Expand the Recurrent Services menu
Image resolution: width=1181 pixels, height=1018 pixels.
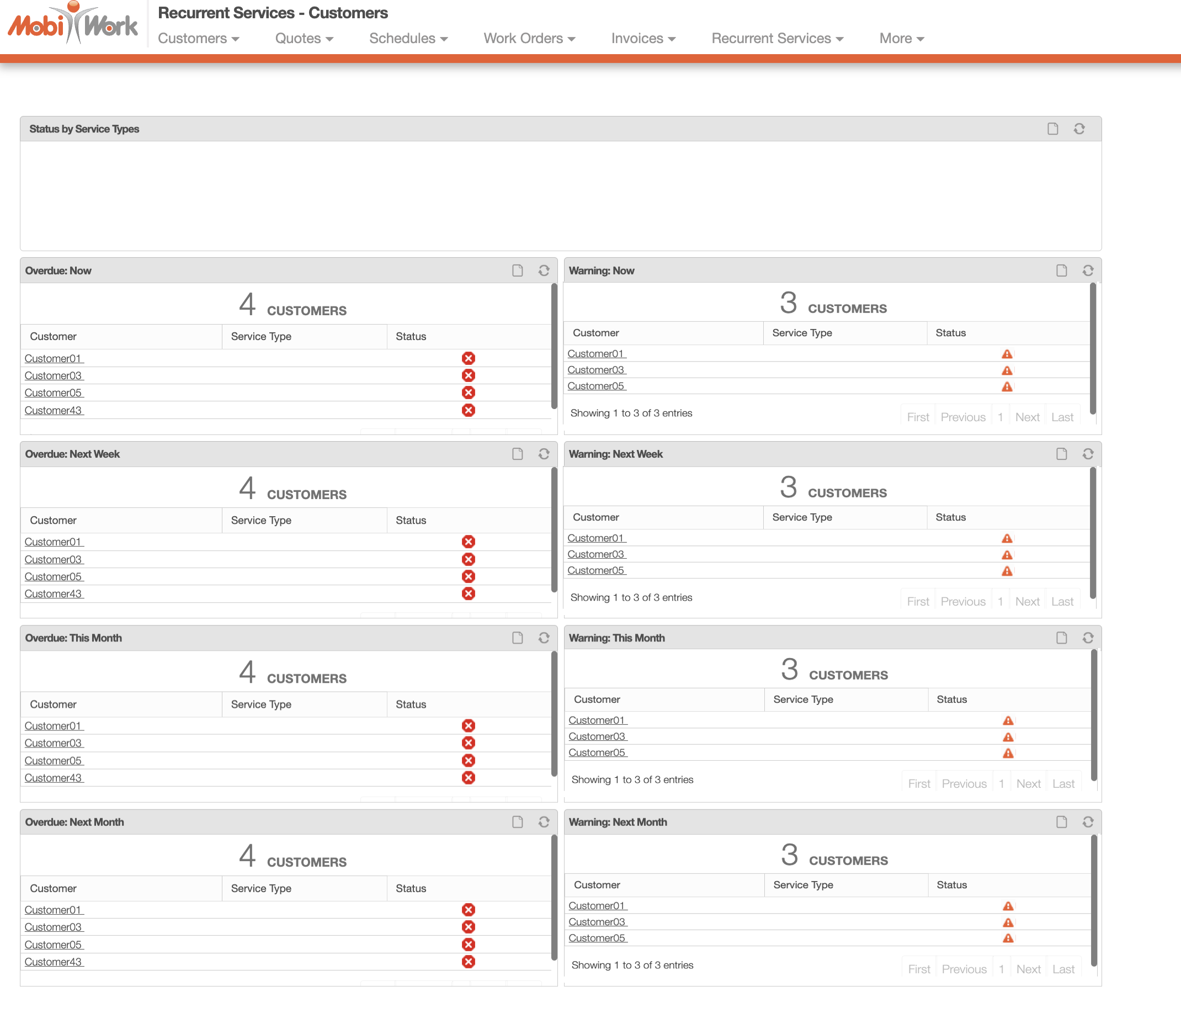[777, 38]
